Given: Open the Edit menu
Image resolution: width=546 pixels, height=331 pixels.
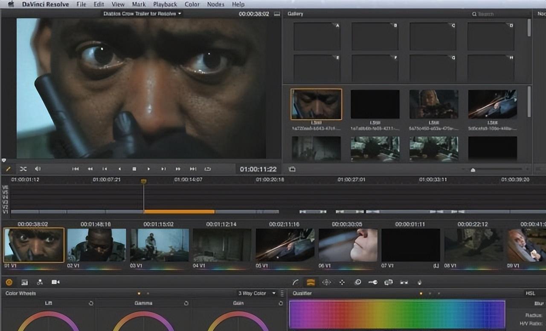Looking at the screenshot, I should [99, 4].
